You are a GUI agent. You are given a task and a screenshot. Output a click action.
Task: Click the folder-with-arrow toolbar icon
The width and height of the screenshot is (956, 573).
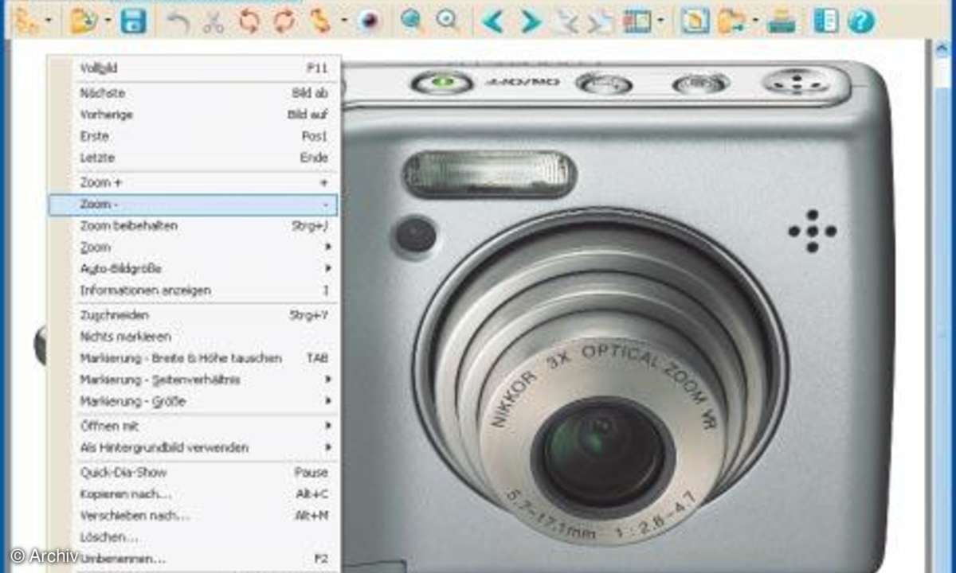click(x=731, y=21)
